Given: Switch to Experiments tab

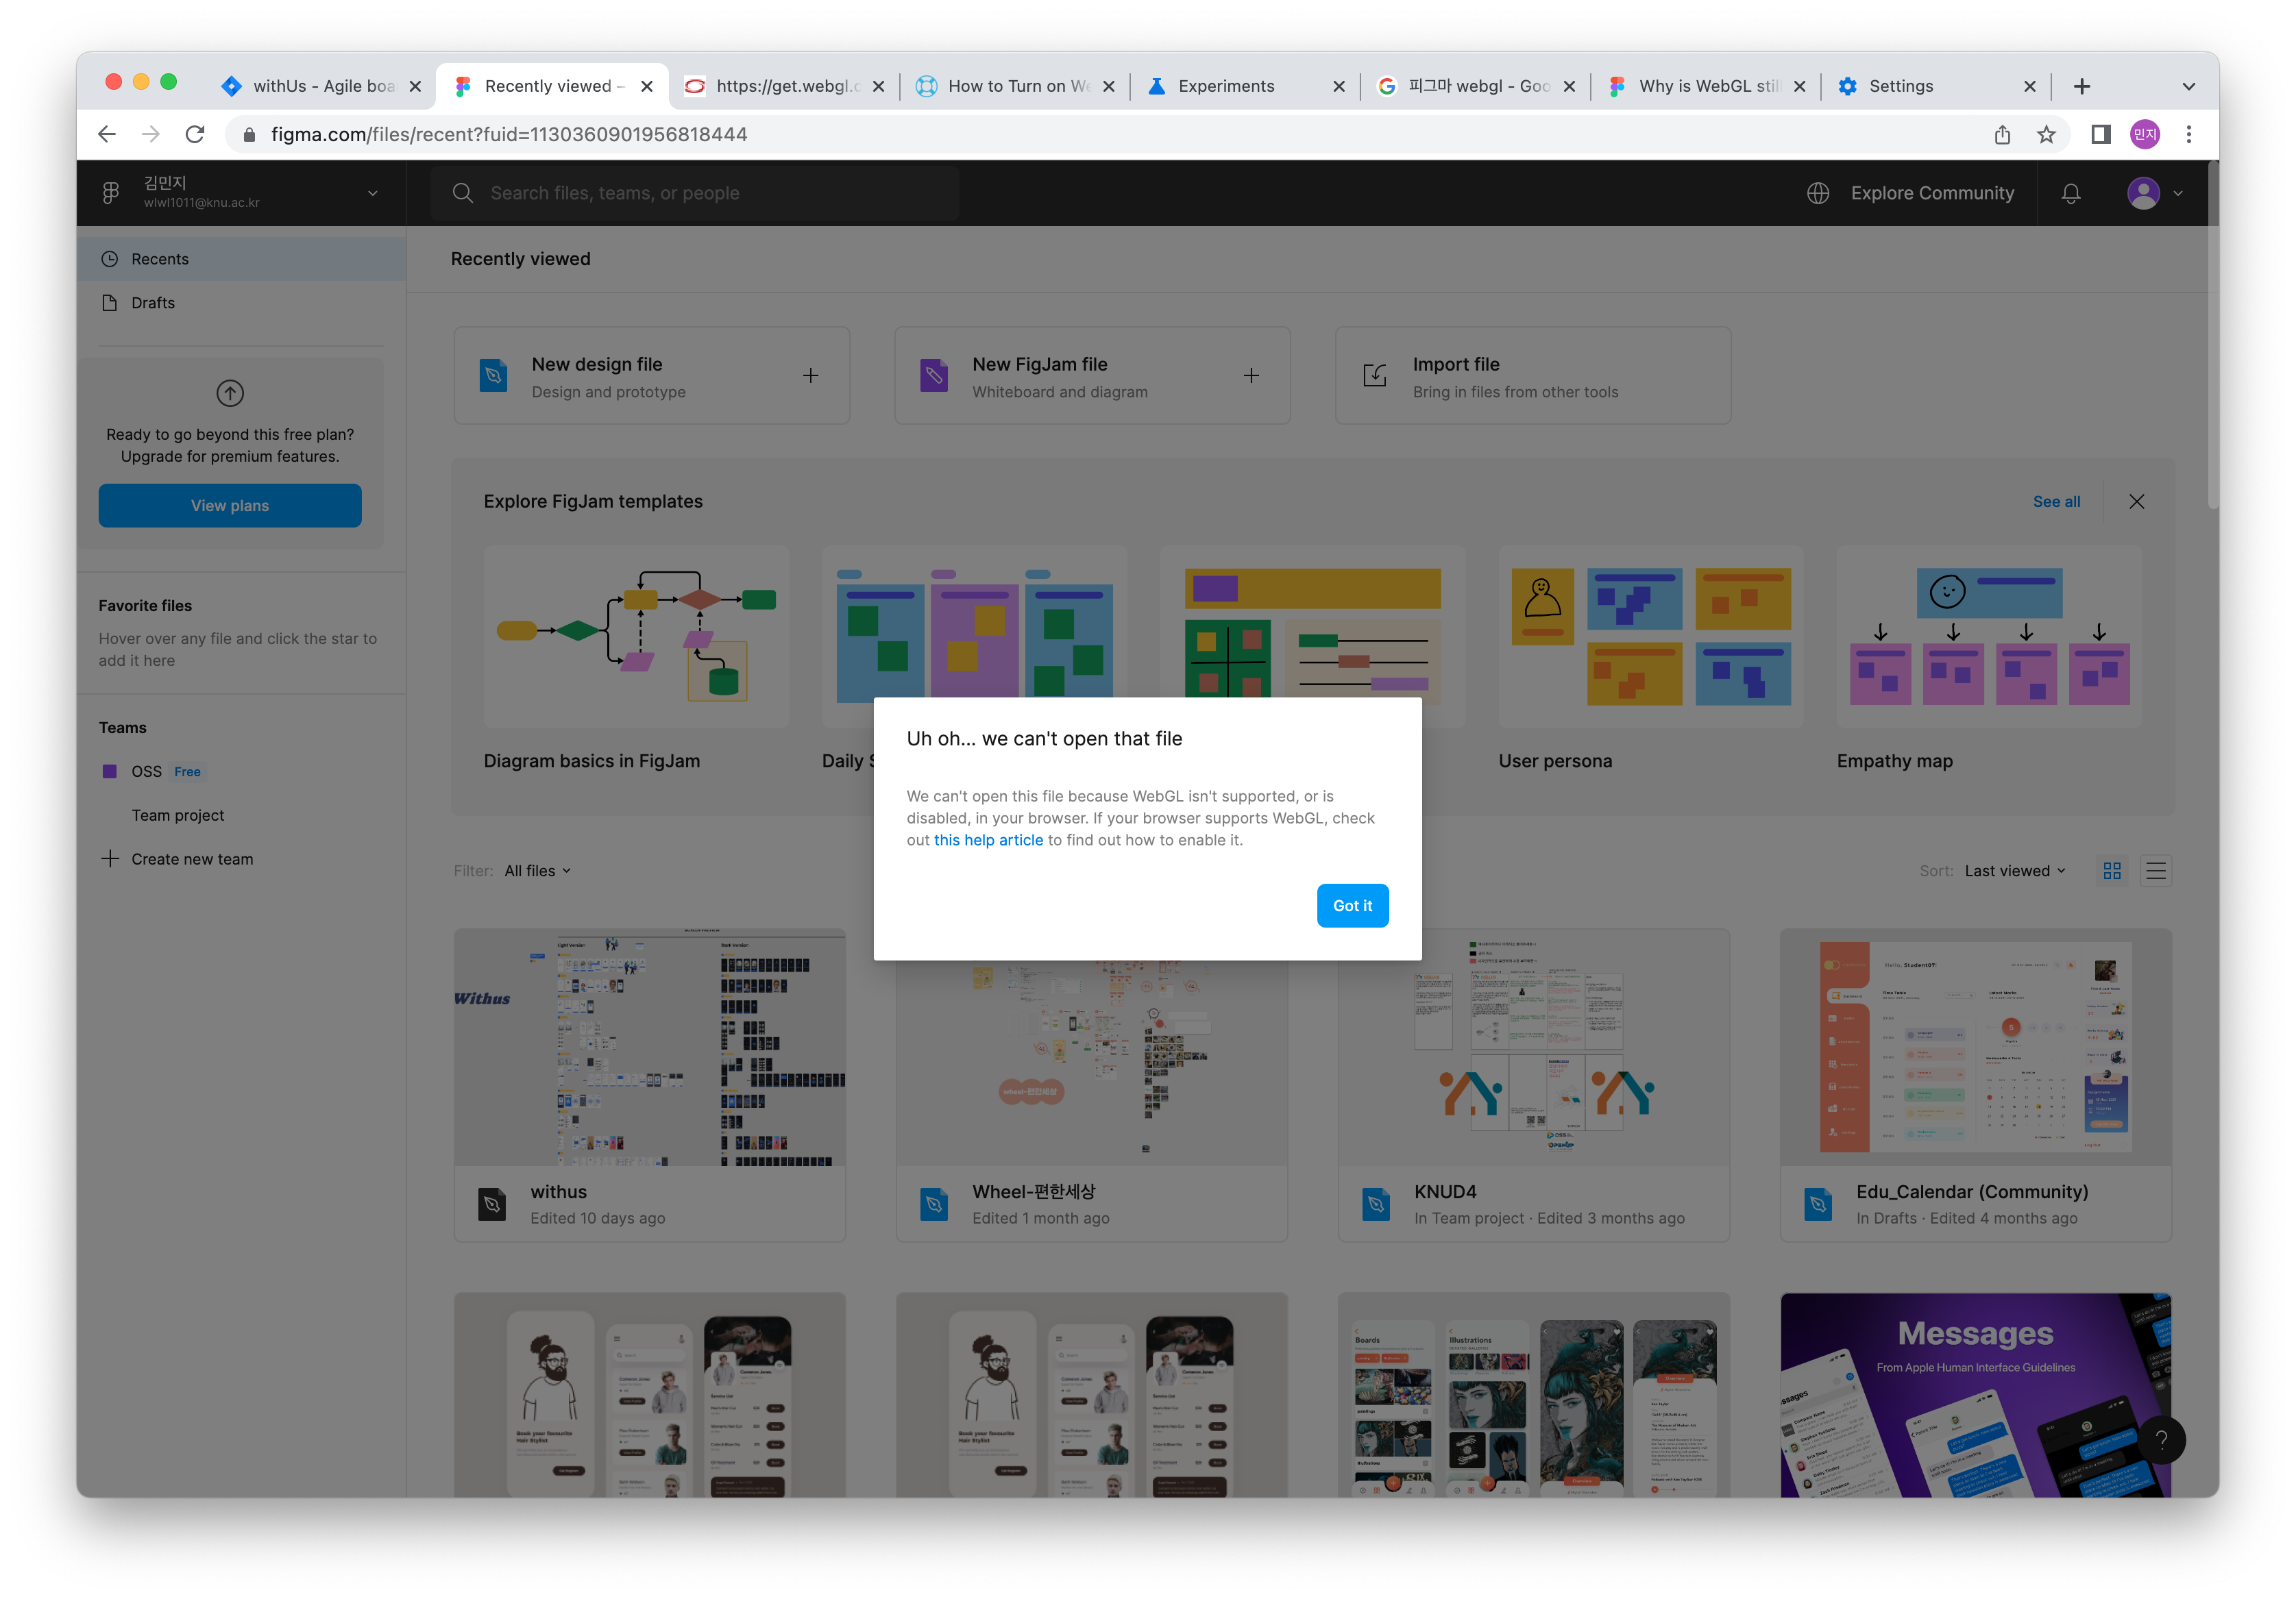Looking at the screenshot, I should 1247,86.
